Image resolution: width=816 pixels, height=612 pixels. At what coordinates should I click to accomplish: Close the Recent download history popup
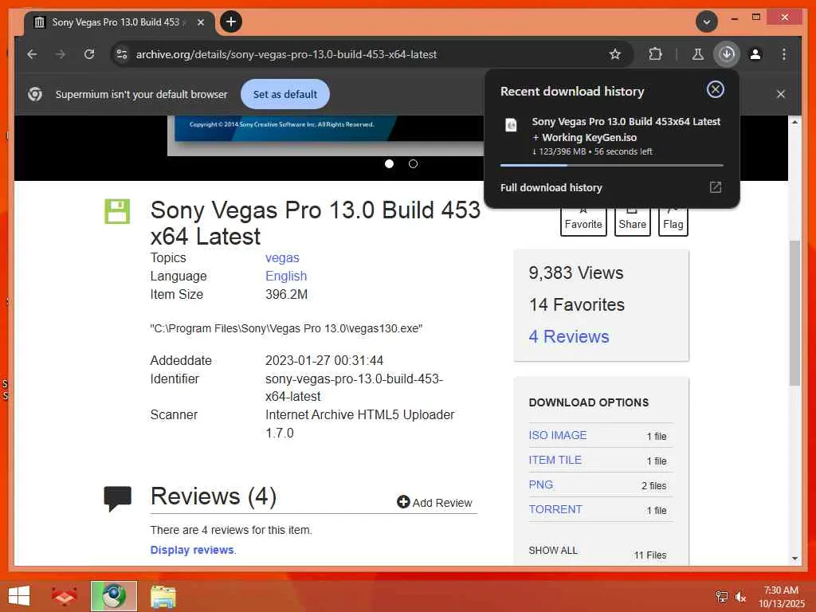[x=715, y=89]
